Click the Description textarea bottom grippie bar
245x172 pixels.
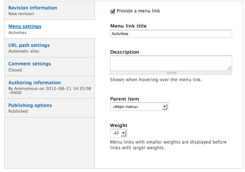click(171, 73)
